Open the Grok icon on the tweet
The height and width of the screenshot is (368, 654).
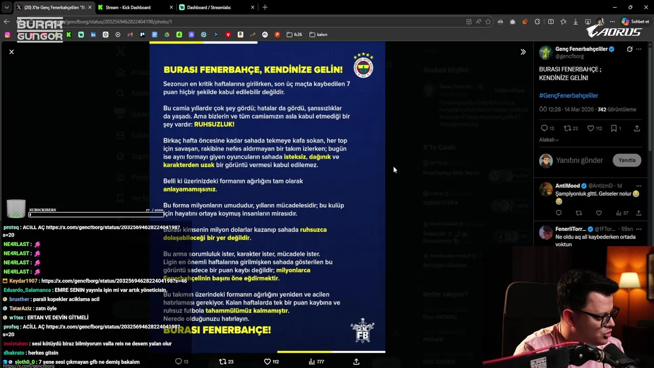tap(629, 49)
